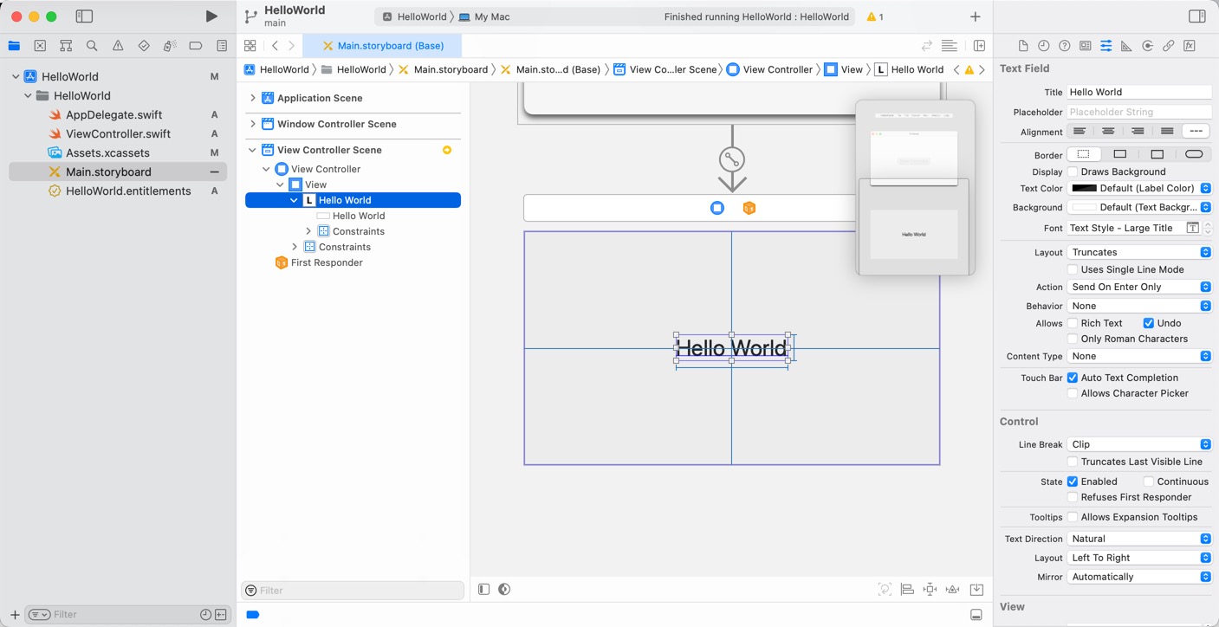Toggle Rich Text checkbox
Image resolution: width=1219 pixels, height=627 pixels.
tap(1073, 323)
